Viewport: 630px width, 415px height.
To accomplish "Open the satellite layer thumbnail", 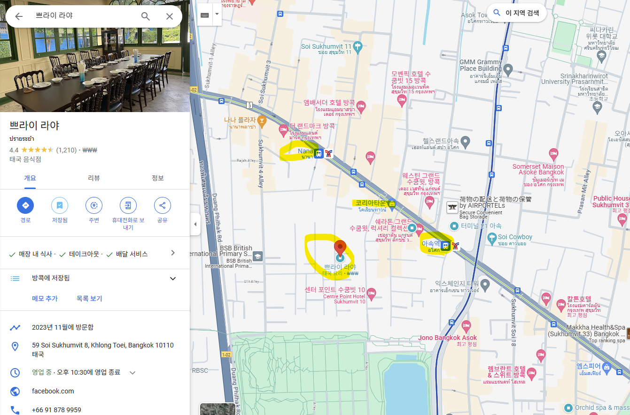I will [x=217, y=409].
